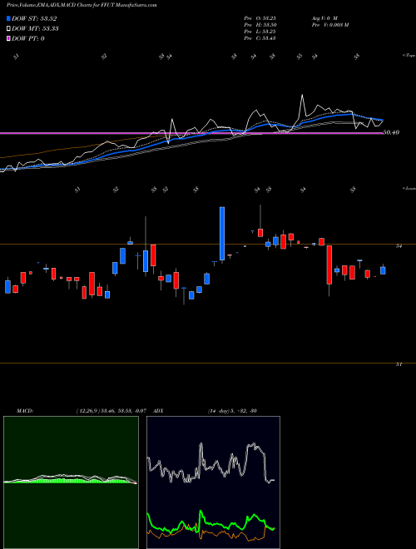Select the 'DOW PT: 0' legend label
The width and height of the screenshot is (416, 549).
28,38
